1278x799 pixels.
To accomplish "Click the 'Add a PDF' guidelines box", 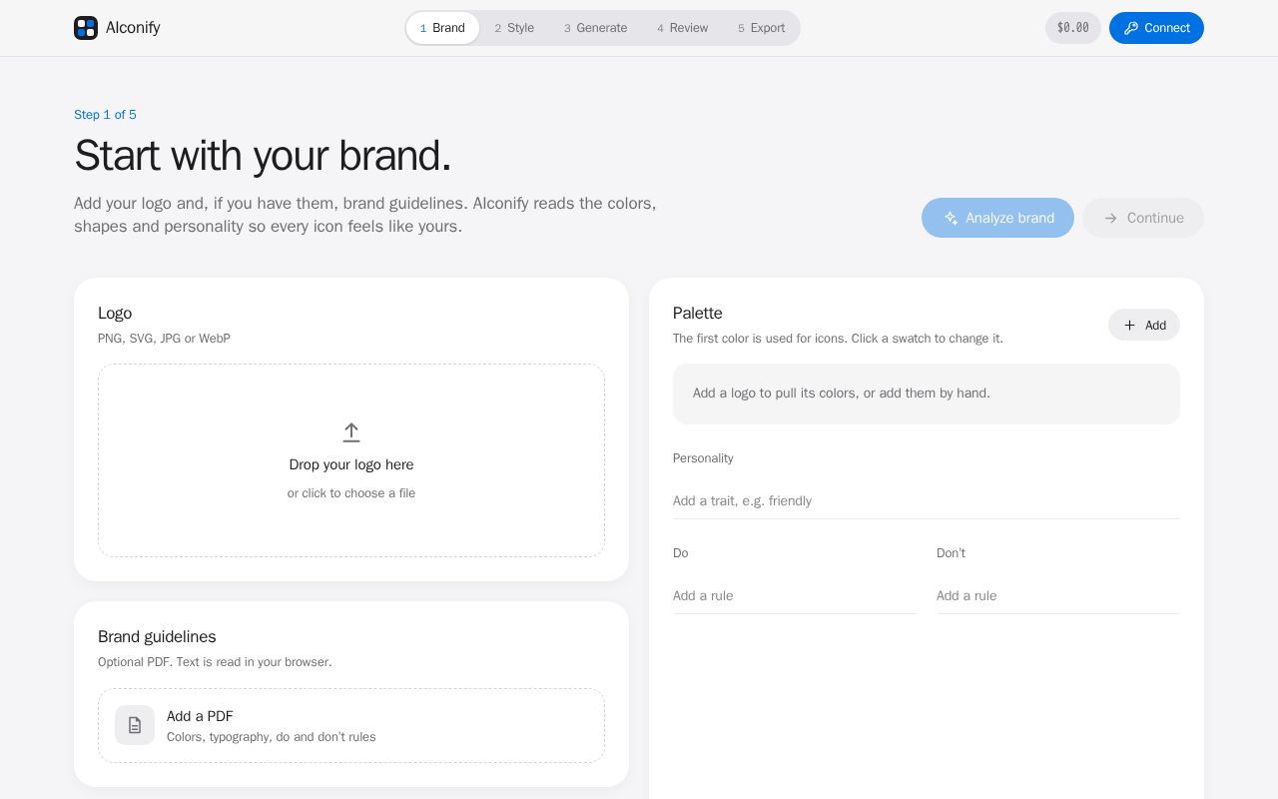I will 351,726.
